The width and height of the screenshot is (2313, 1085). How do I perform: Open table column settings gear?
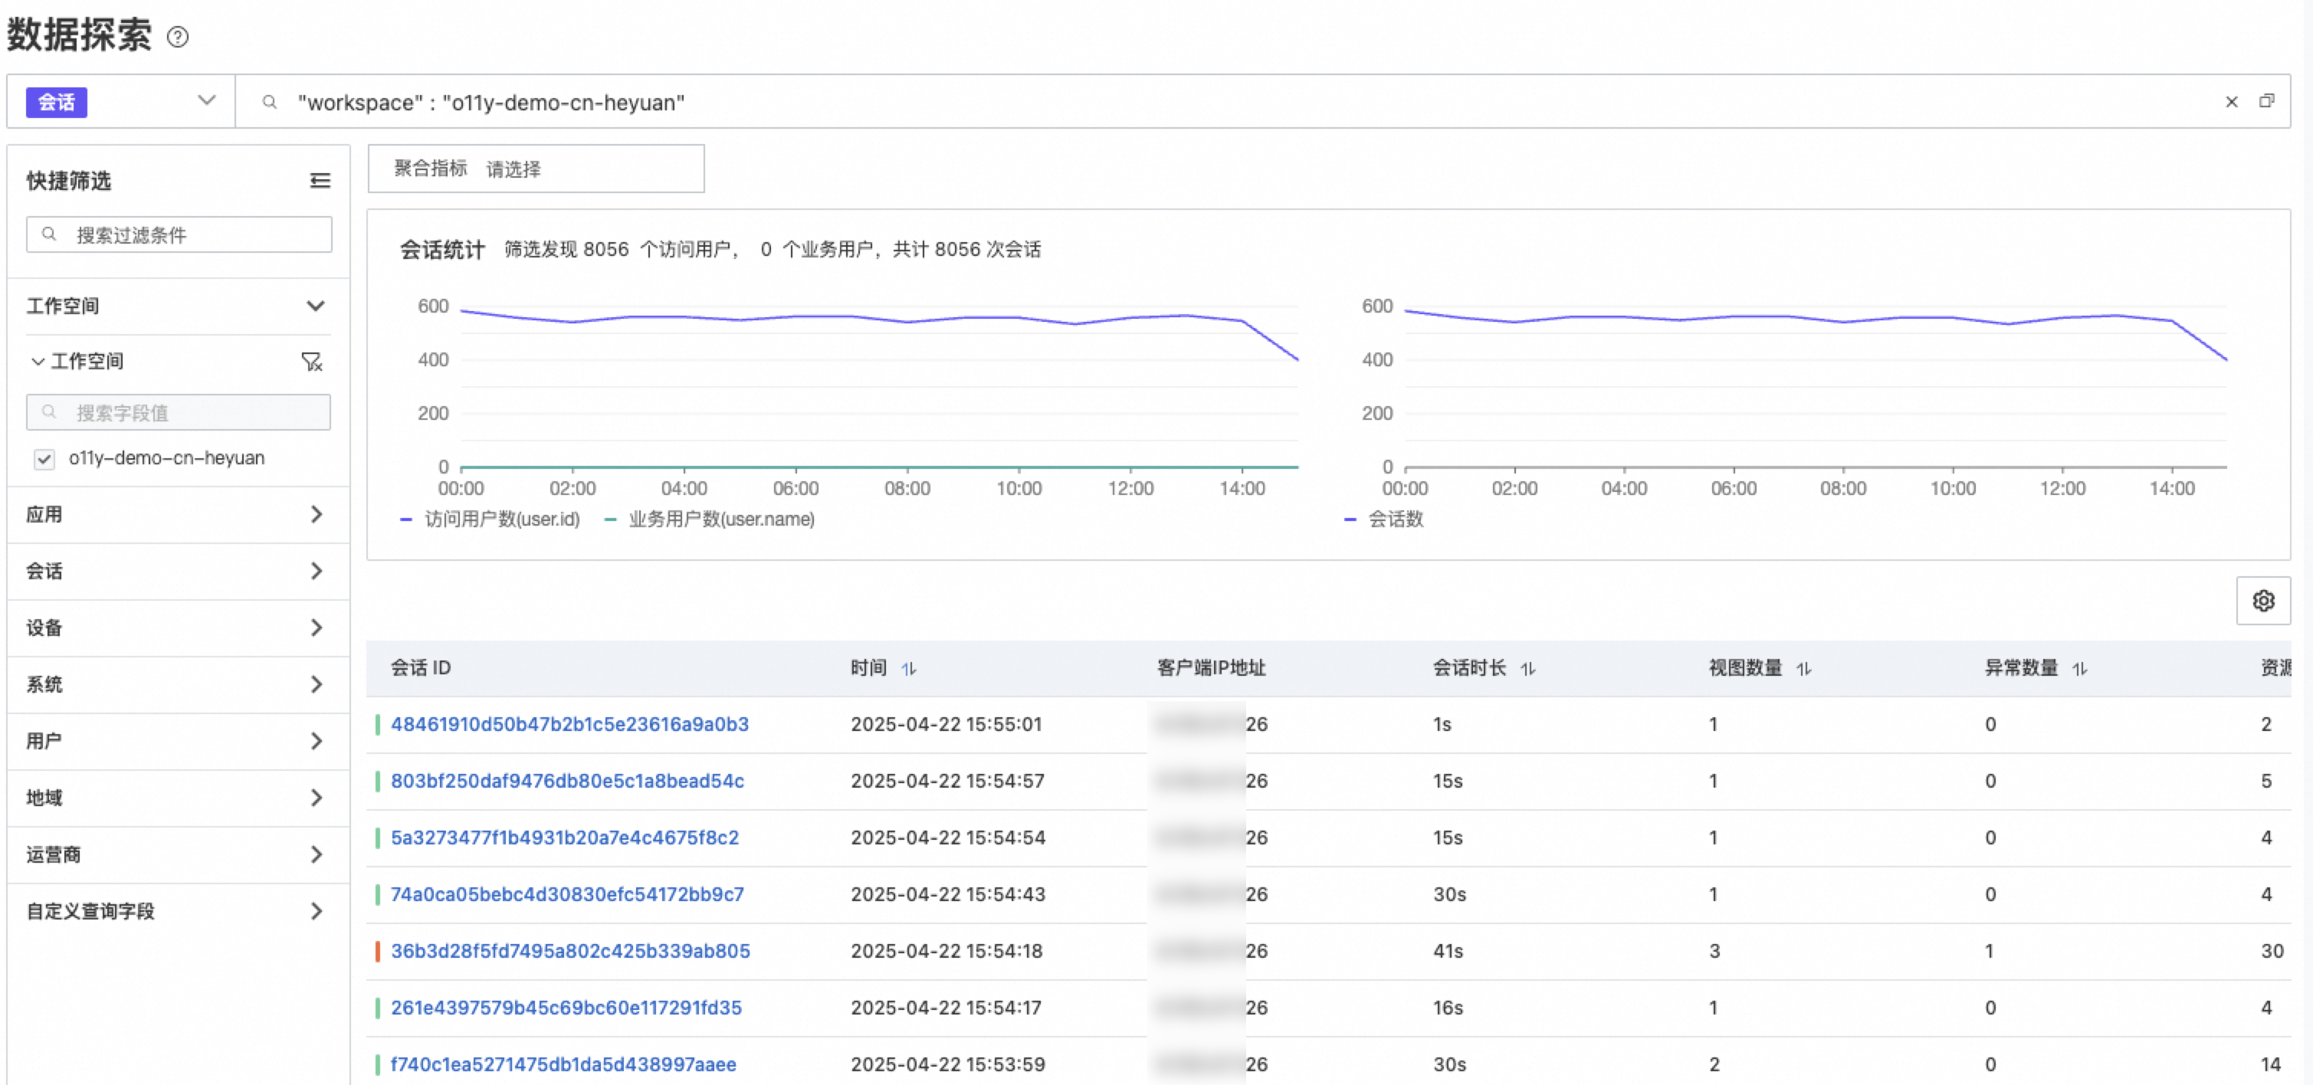pyautogui.click(x=2262, y=601)
